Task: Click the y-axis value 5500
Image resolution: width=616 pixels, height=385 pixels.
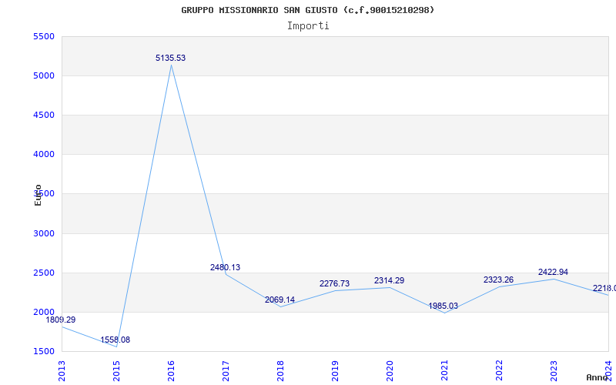Action: tap(44, 36)
